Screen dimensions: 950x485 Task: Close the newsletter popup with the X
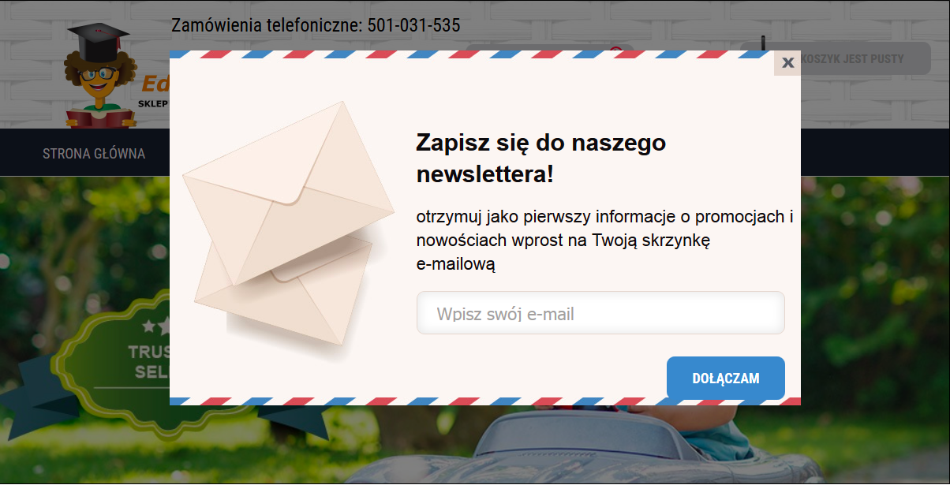(787, 63)
